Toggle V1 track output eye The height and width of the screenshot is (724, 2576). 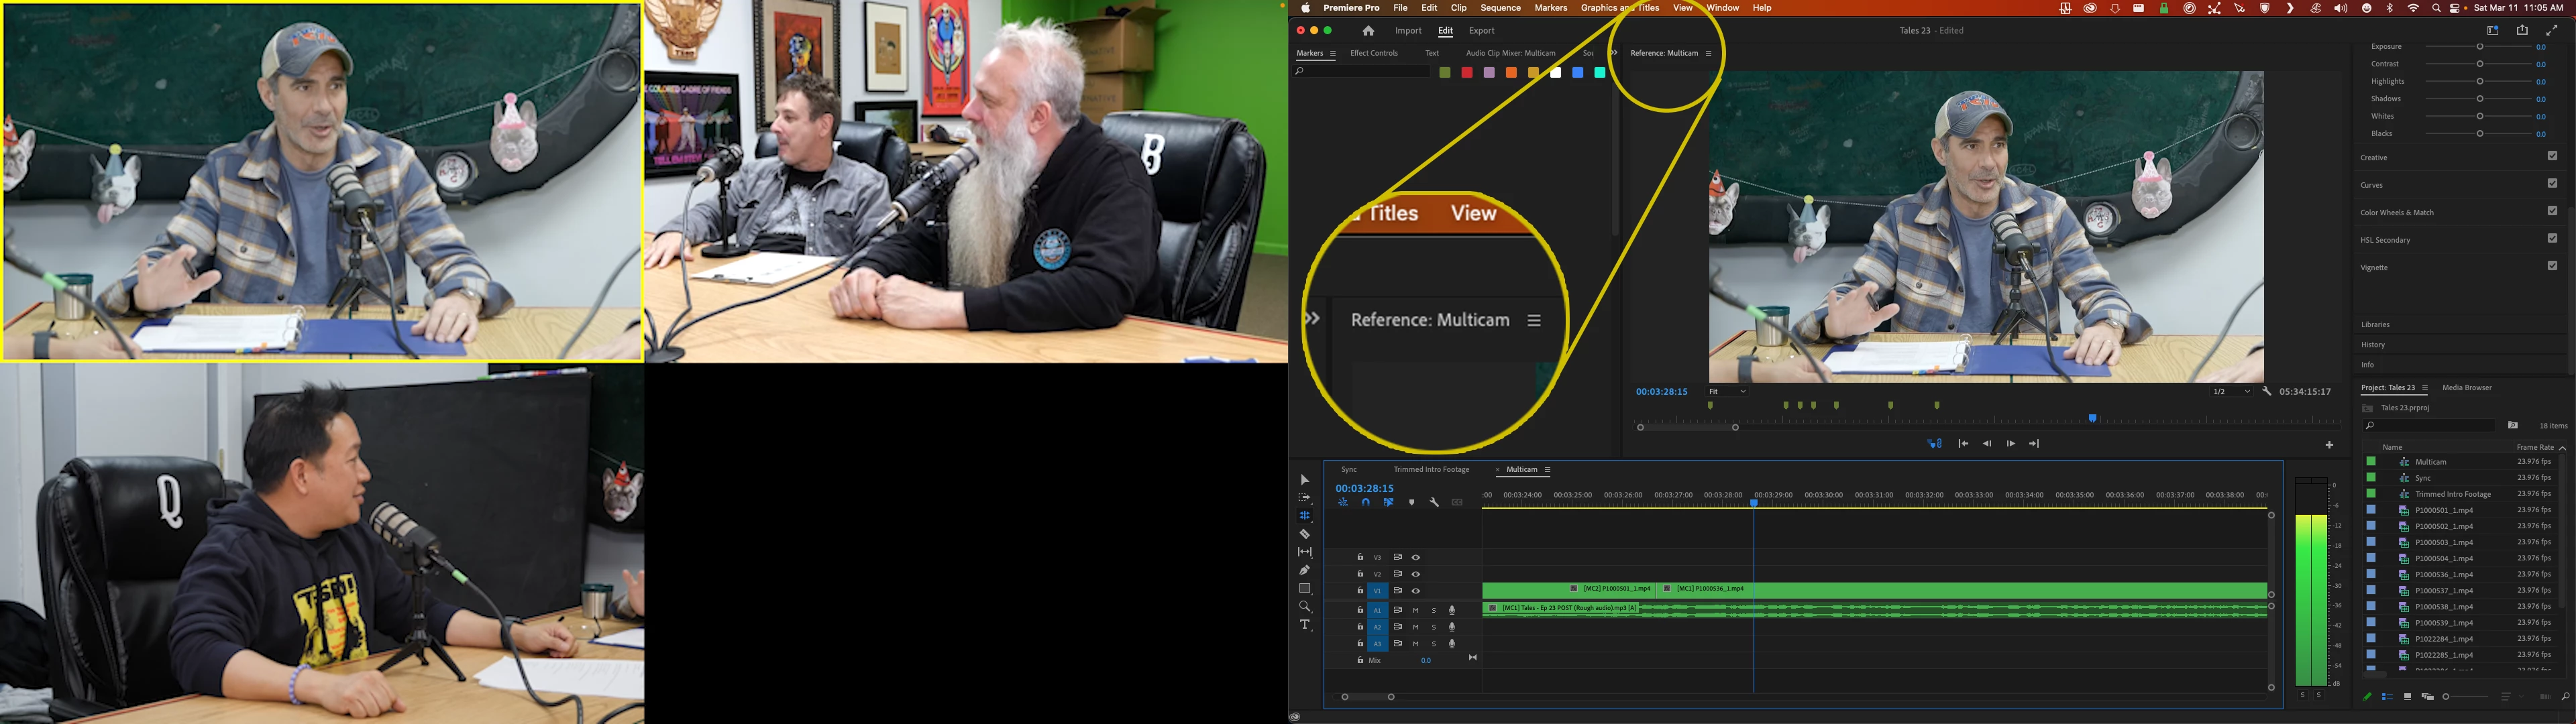[1415, 591]
